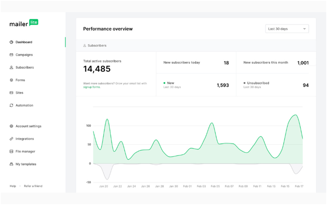327x205 pixels.
Task: Click the My templates icon
Action: point(11,164)
